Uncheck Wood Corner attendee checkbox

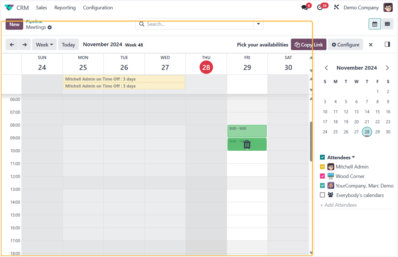tap(322, 176)
